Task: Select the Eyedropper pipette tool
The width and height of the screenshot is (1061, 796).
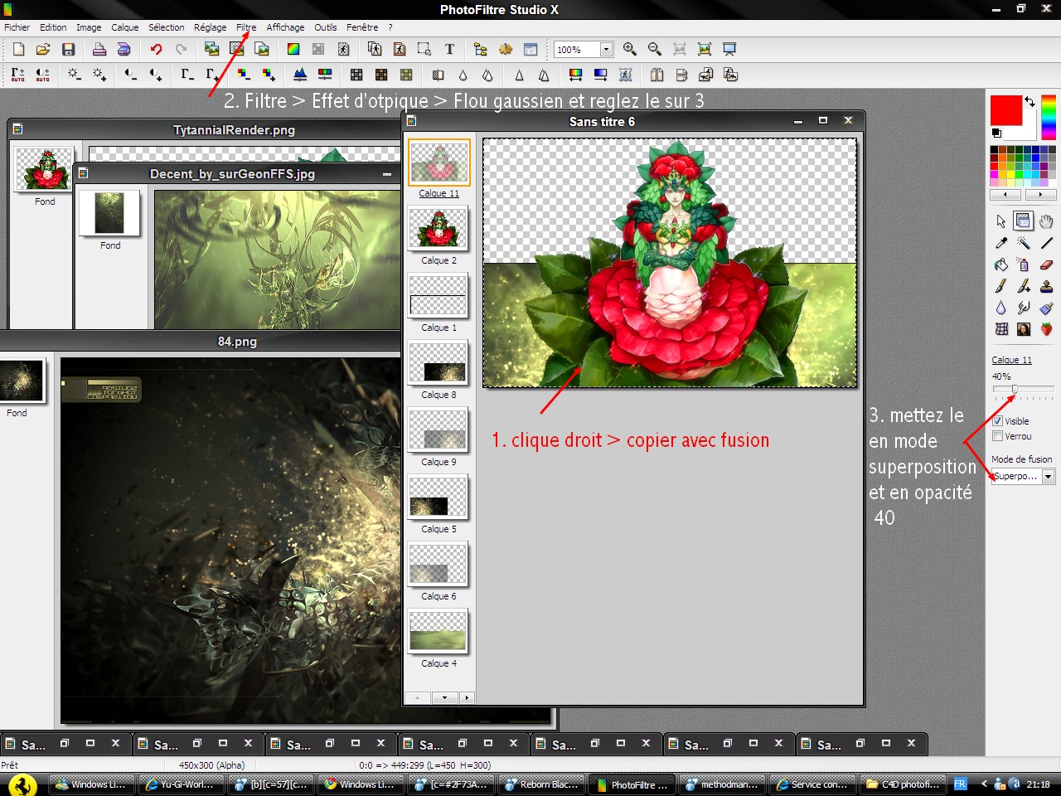Action: 1000,243
